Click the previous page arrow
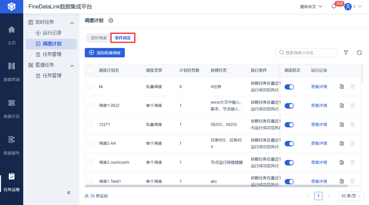The width and height of the screenshot is (369, 205). pyautogui.click(x=308, y=196)
